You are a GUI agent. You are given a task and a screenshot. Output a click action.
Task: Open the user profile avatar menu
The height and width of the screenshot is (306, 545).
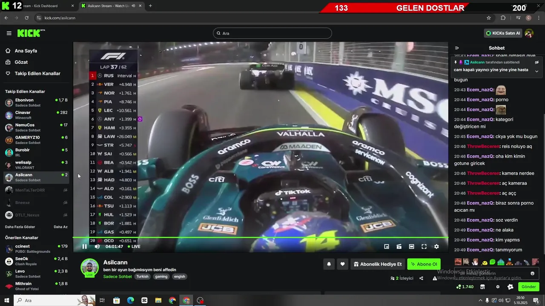529,33
